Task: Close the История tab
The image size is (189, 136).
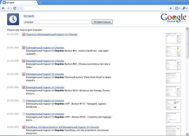Action: coord(35,3)
